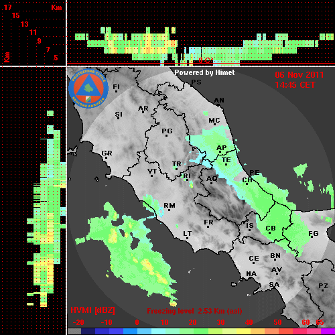
Task: Click the MC city marker
Action: (214, 121)
